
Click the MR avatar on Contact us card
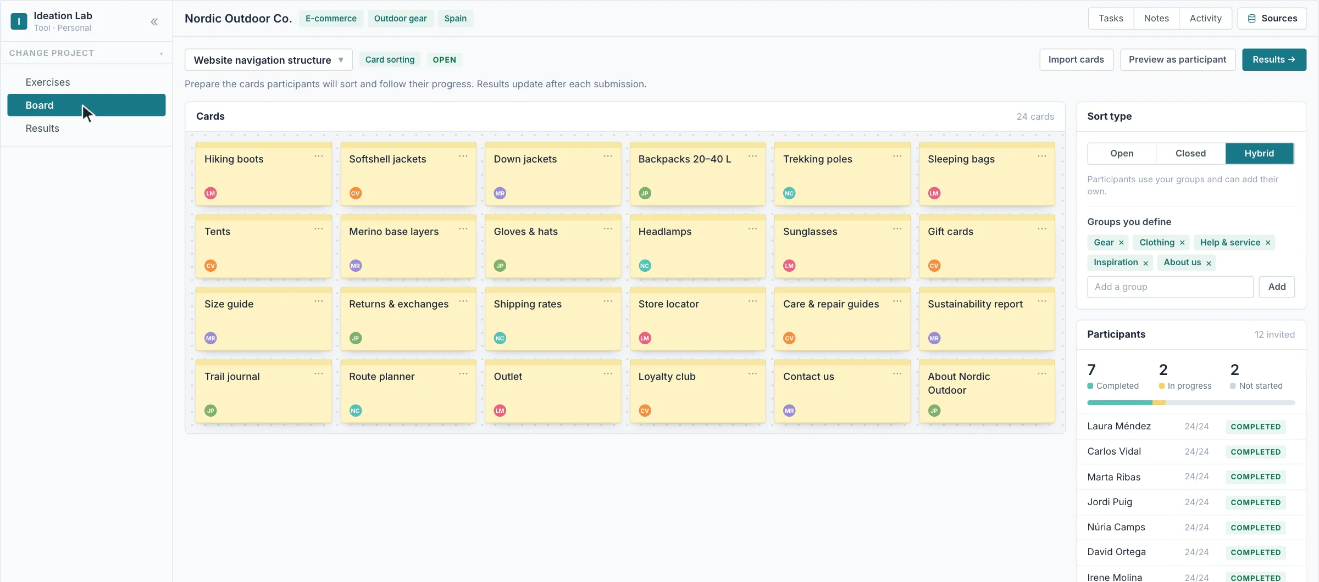coord(789,411)
